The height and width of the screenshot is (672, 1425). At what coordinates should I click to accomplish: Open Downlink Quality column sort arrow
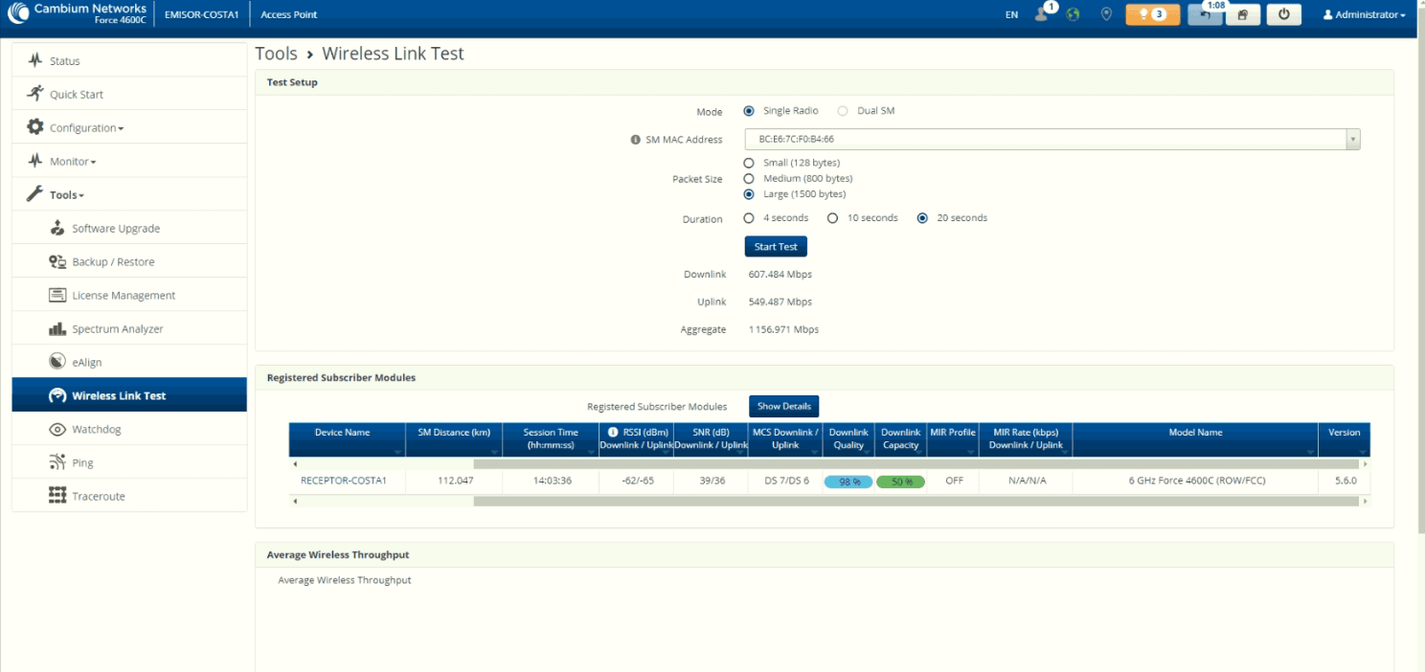point(868,452)
